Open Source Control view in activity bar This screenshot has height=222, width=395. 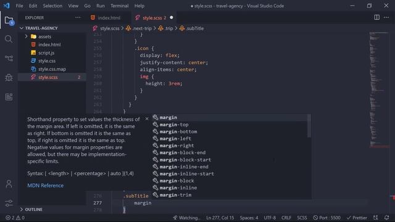coord(9,59)
